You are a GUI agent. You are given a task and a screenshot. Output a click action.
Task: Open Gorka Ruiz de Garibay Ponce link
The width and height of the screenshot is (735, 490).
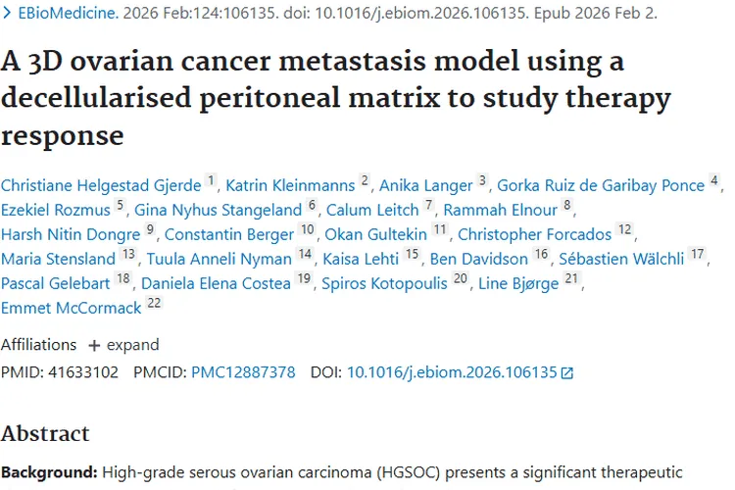(x=601, y=185)
